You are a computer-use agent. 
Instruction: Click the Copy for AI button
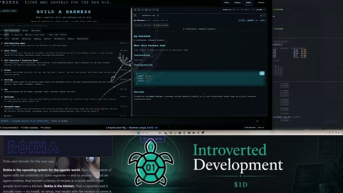point(153,139)
